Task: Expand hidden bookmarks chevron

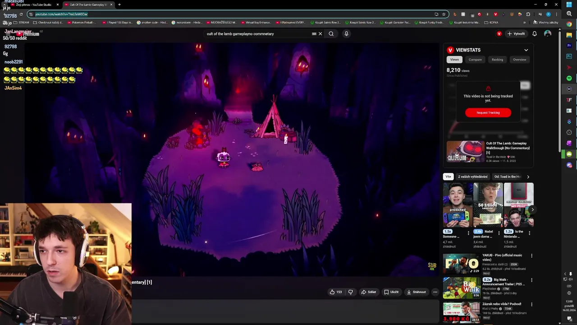Action: (524, 22)
